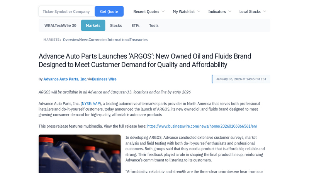Open the Local Stocks dropdown
Viewport: 309px width, 173px height.
click(x=253, y=12)
